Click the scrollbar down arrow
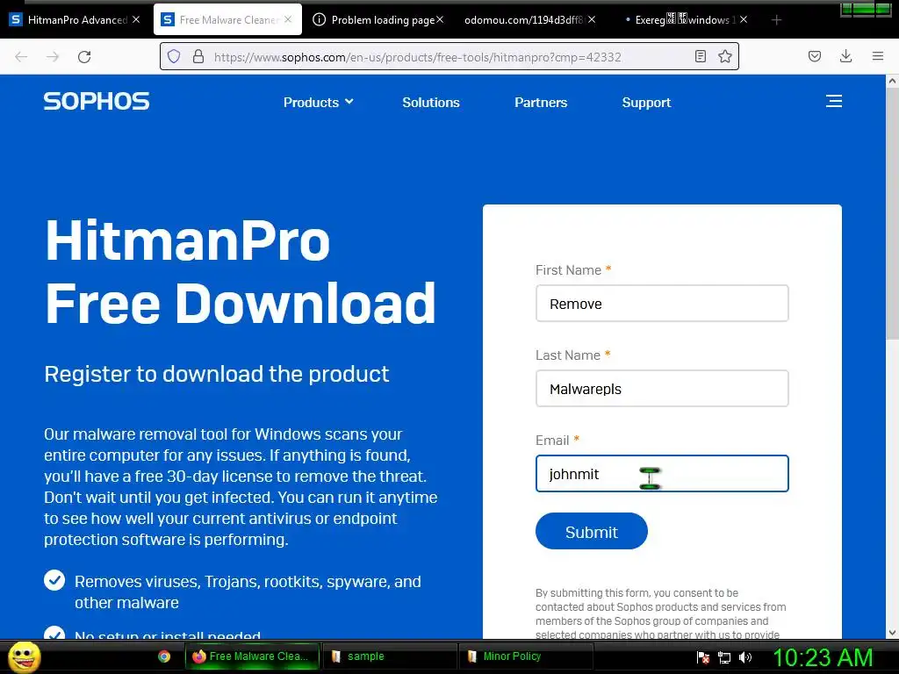Screen dimensions: 899x674 pos(893,633)
